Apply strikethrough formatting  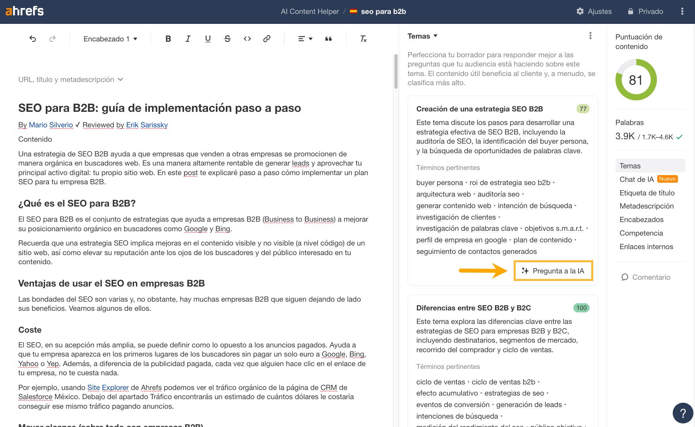tap(227, 39)
